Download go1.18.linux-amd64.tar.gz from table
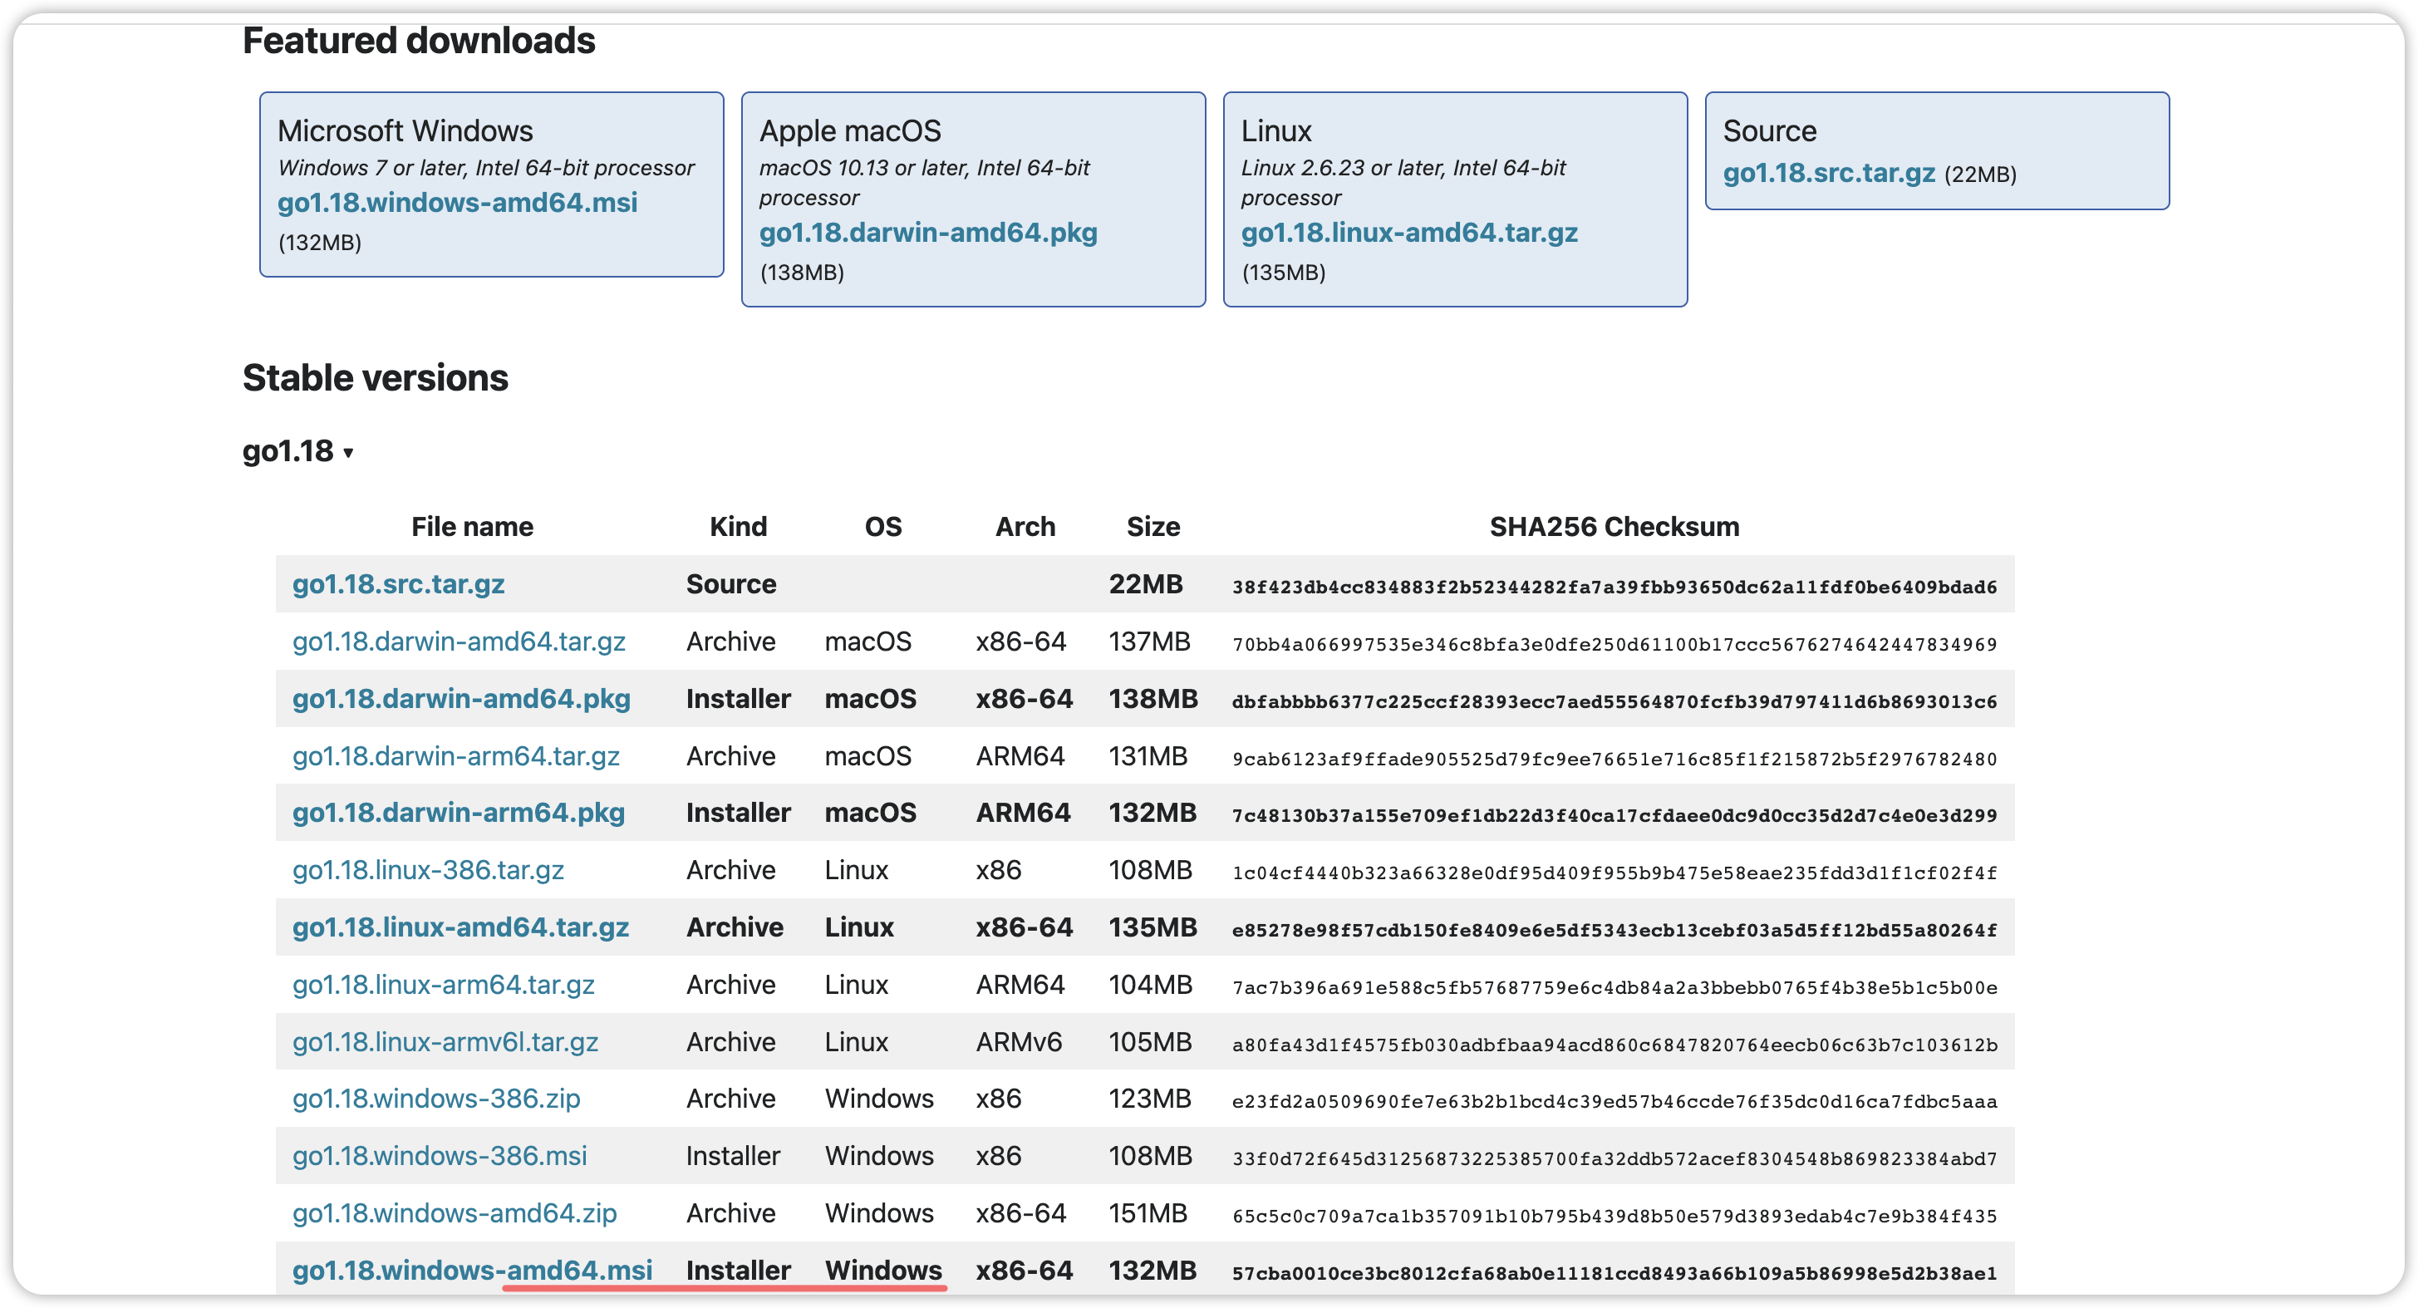The image size is (2418, 1308). (460, 927)
